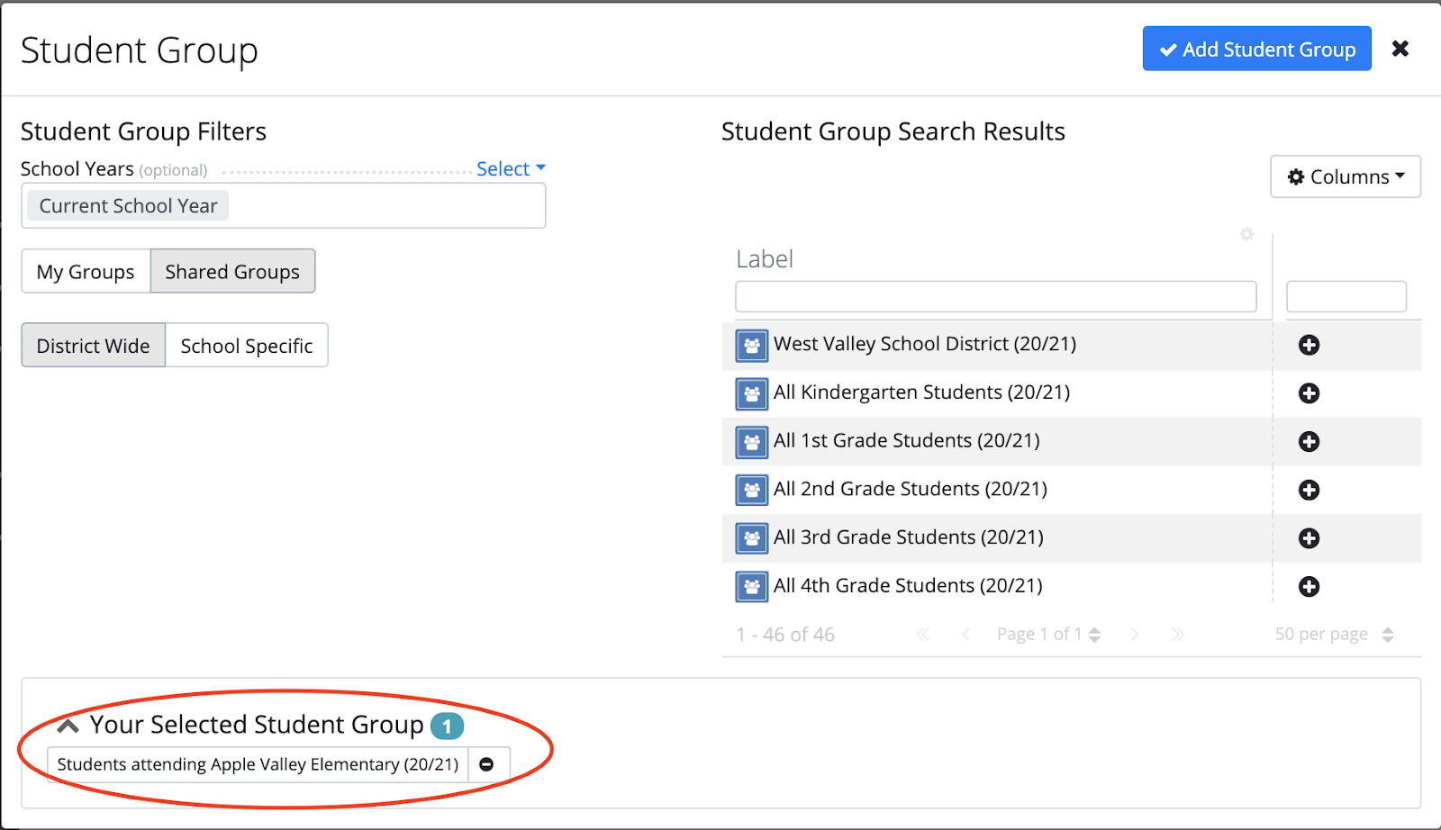Add West Valley School District group with plus icon

tap(1309, 345)
